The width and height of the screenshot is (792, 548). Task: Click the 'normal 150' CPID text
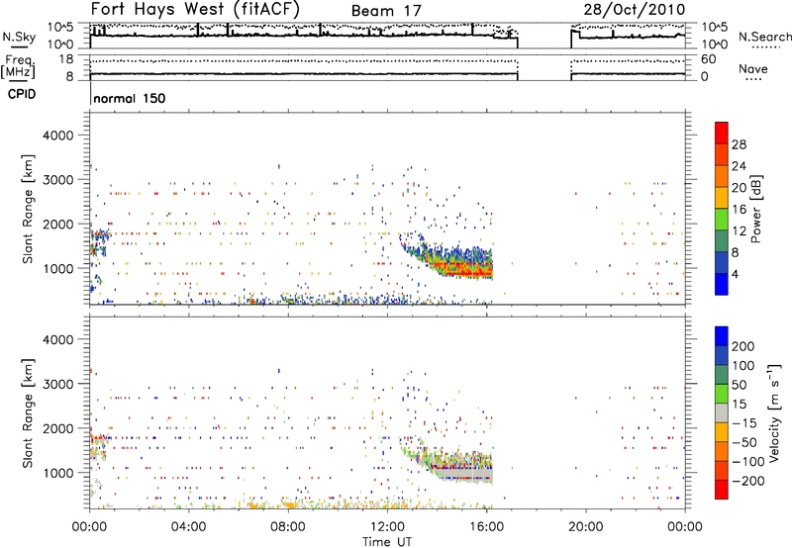pyautogui.click(x=130, y=98)
